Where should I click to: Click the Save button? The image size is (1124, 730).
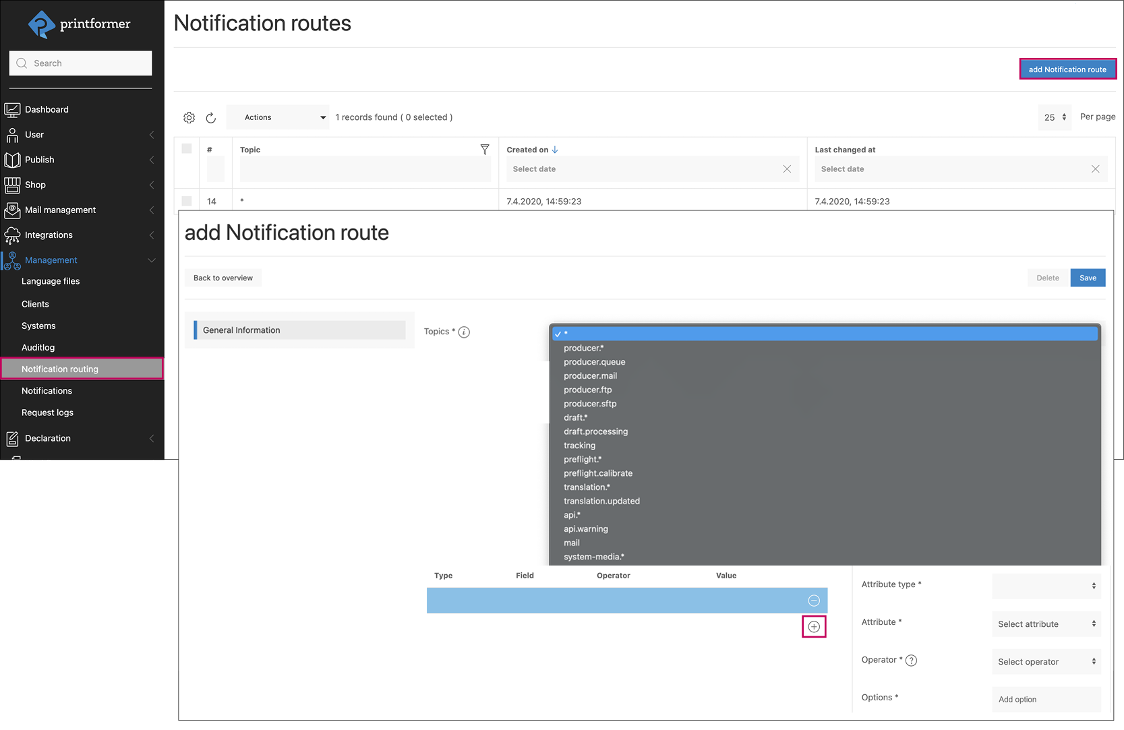1088,278
